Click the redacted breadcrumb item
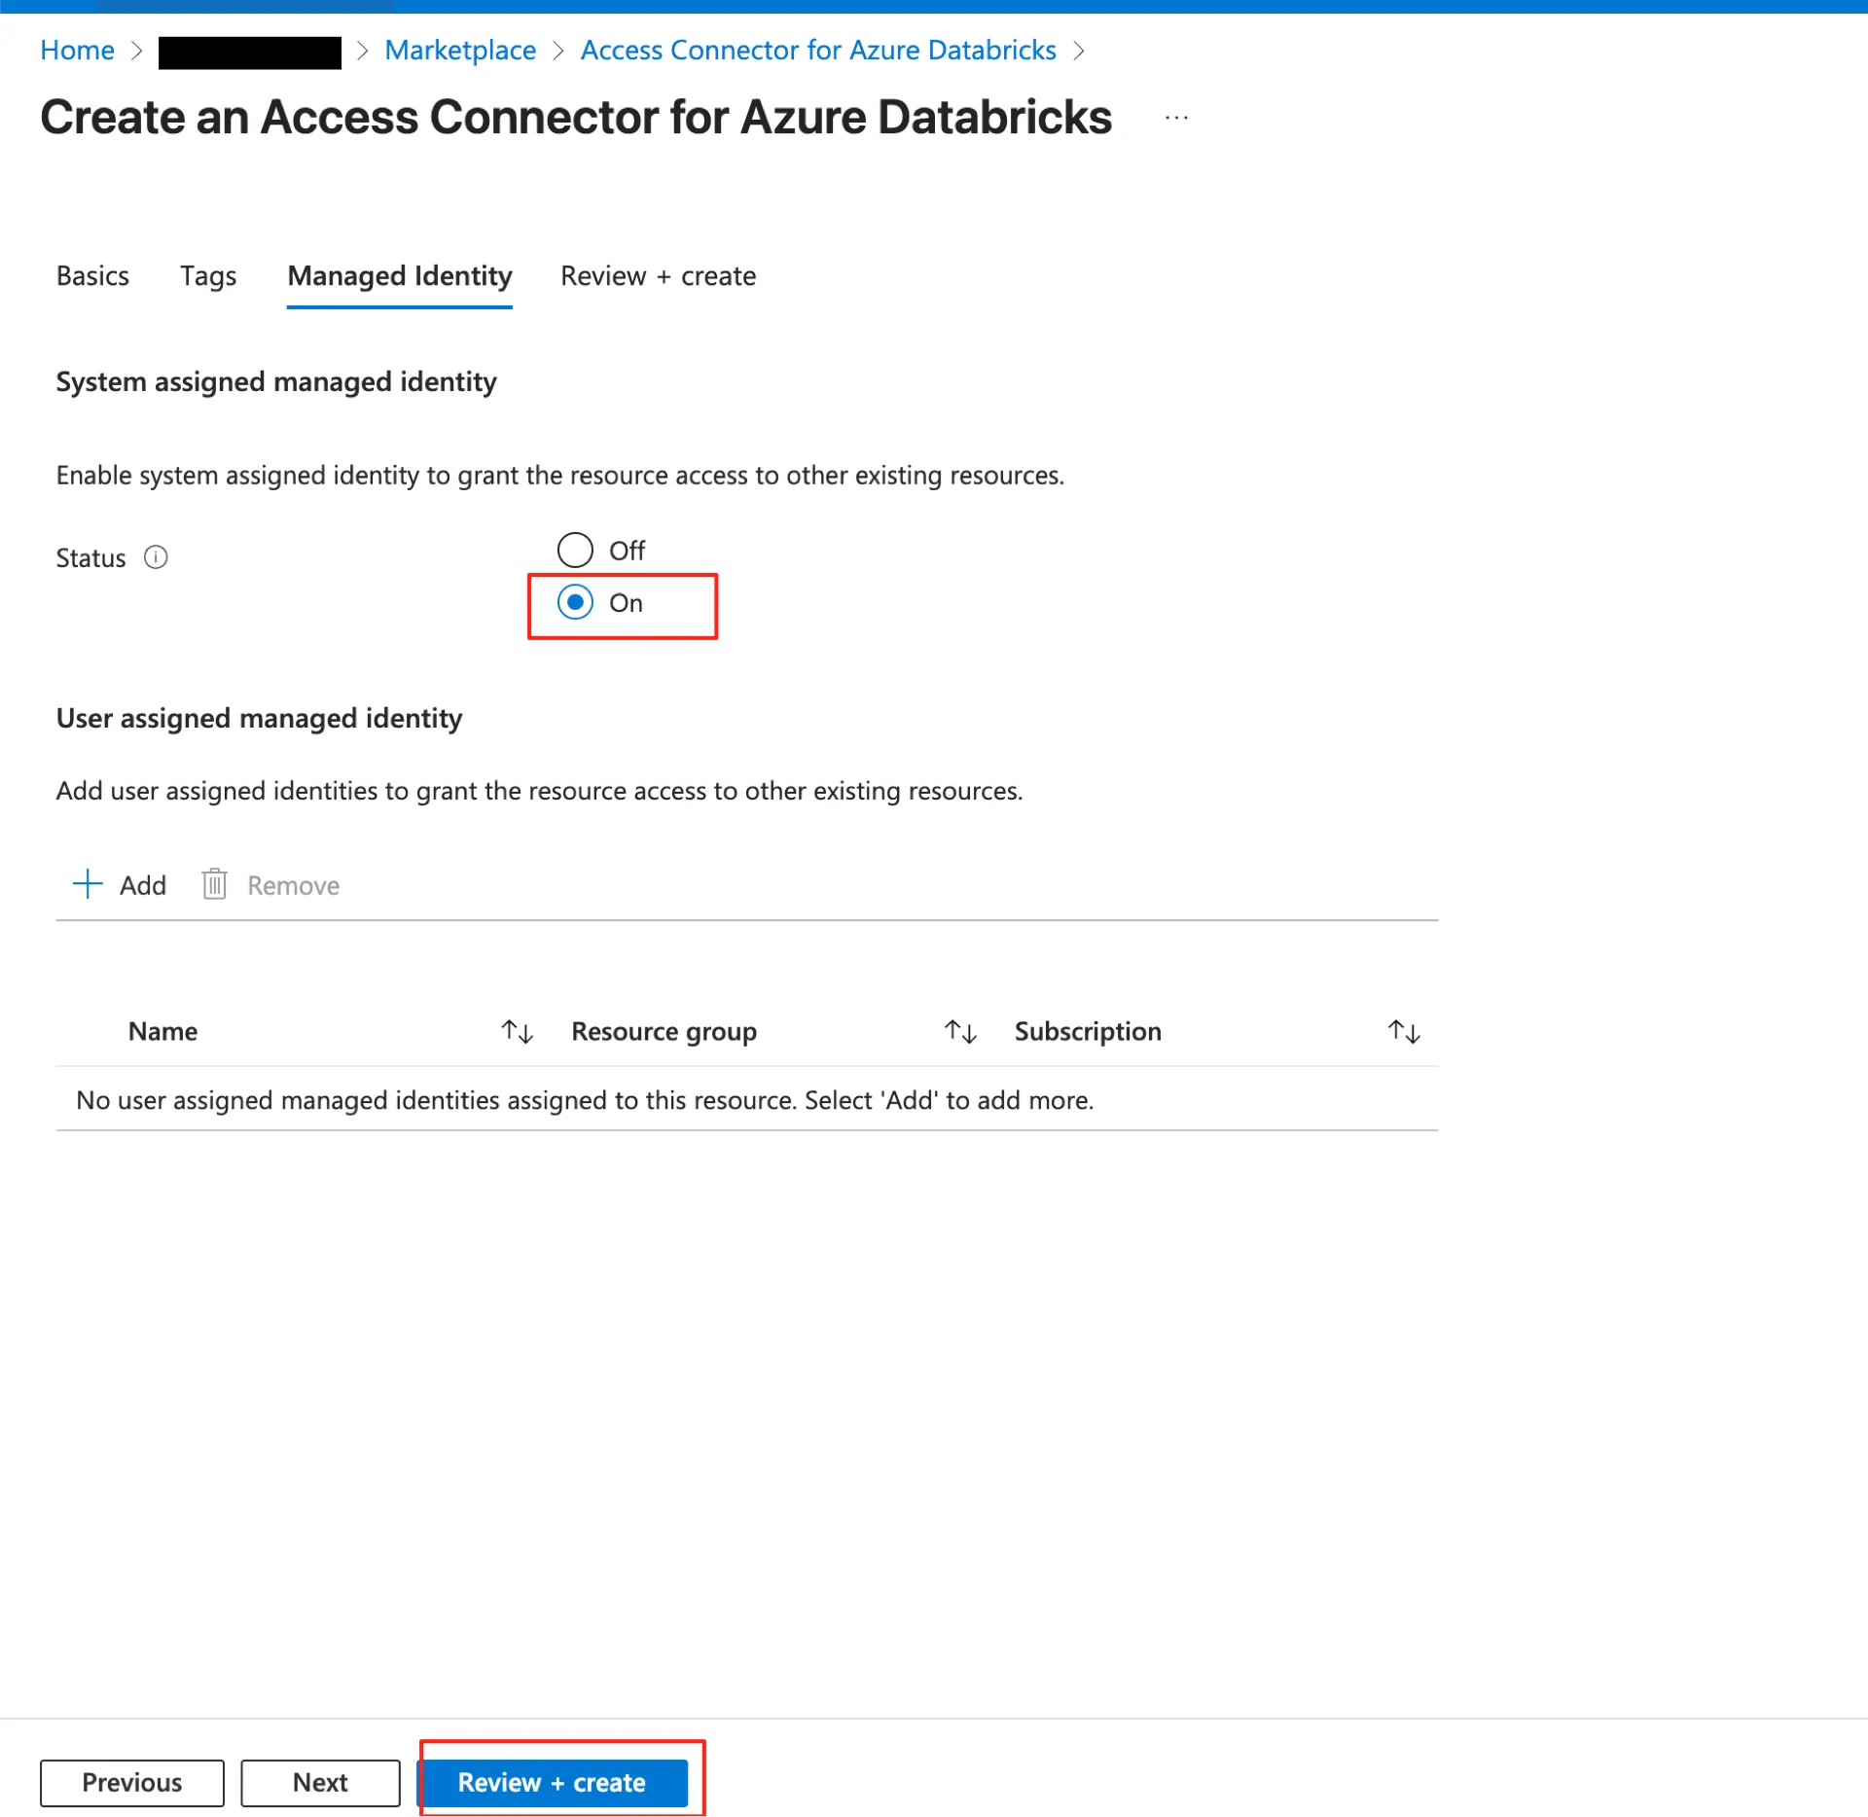This screenshot has width=1868, height=1817. pyautogui.click(x=250, y=52)
